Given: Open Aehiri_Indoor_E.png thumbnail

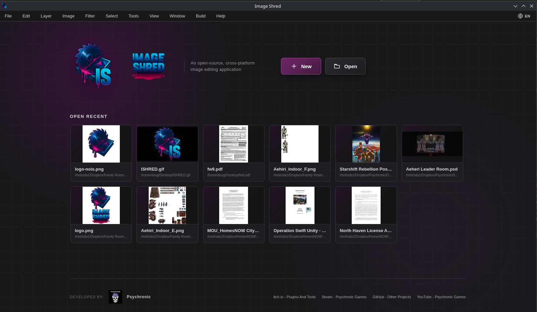Looking at the screenshot, I should pos(167,205).
